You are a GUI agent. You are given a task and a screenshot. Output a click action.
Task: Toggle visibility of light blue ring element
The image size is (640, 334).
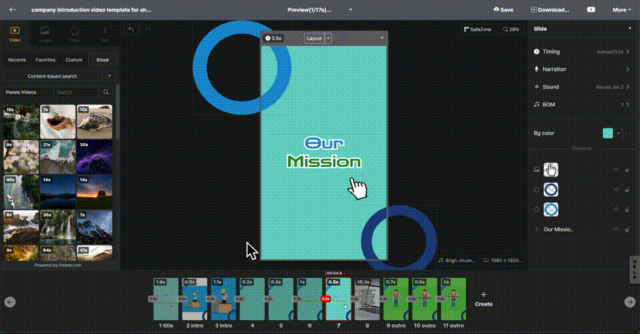(x=616, y=209)
